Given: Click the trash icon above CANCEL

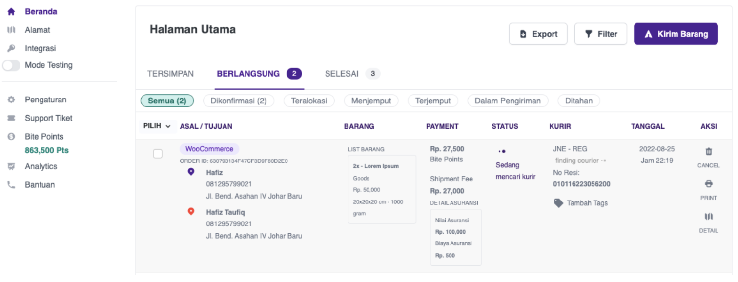Looking at the screenshot, I should click(709, 152).
